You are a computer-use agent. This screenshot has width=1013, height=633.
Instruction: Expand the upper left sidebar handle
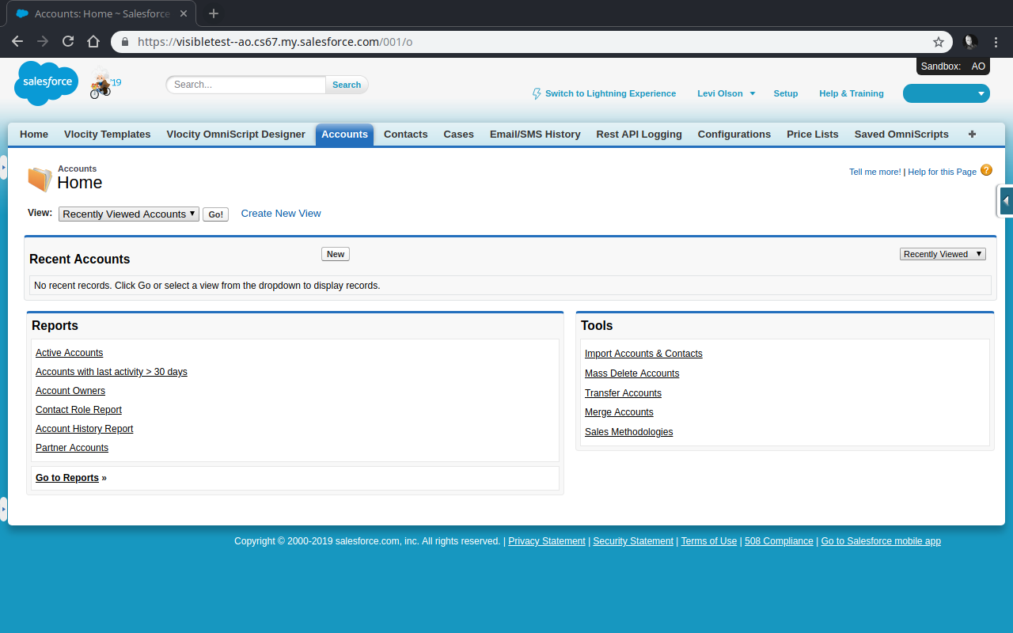(3, 167)
